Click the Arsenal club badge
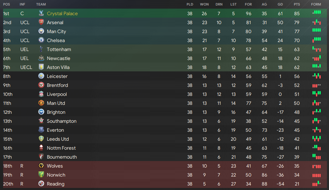The image size is (329, 190). [41, 22]
